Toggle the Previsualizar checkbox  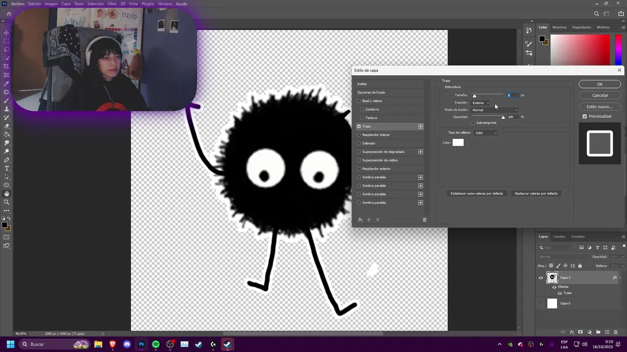(x=585, y=116)
